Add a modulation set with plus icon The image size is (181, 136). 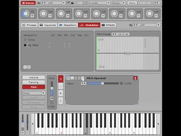coord(29,67)
